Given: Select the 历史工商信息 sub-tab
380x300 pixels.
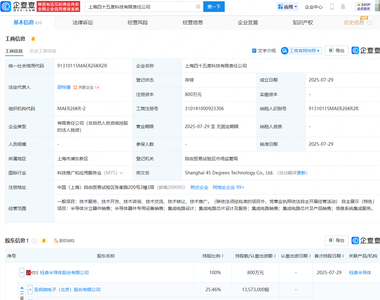Looking at the screenshot, I should click(43, 51).
